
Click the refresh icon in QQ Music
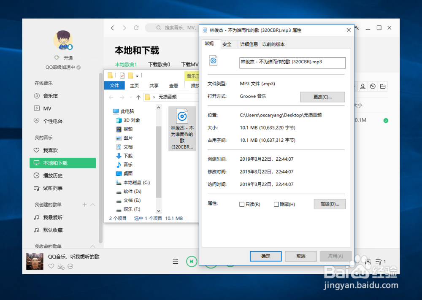point(136,28)
